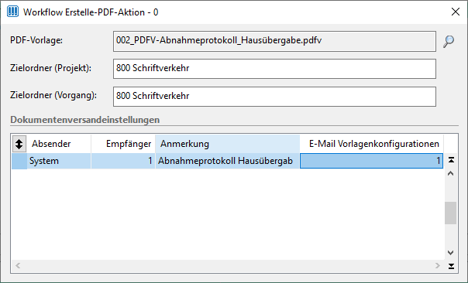Screen dimensions: 468x283
Task: Close the Workflow Erstelle-PDF-Aktion dialog
Action: (x=456, y=12)
